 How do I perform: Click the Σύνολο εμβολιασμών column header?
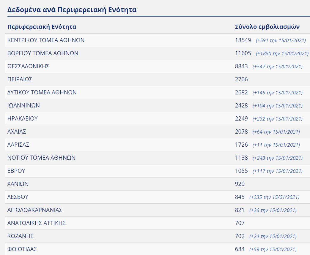coord(267,27)
